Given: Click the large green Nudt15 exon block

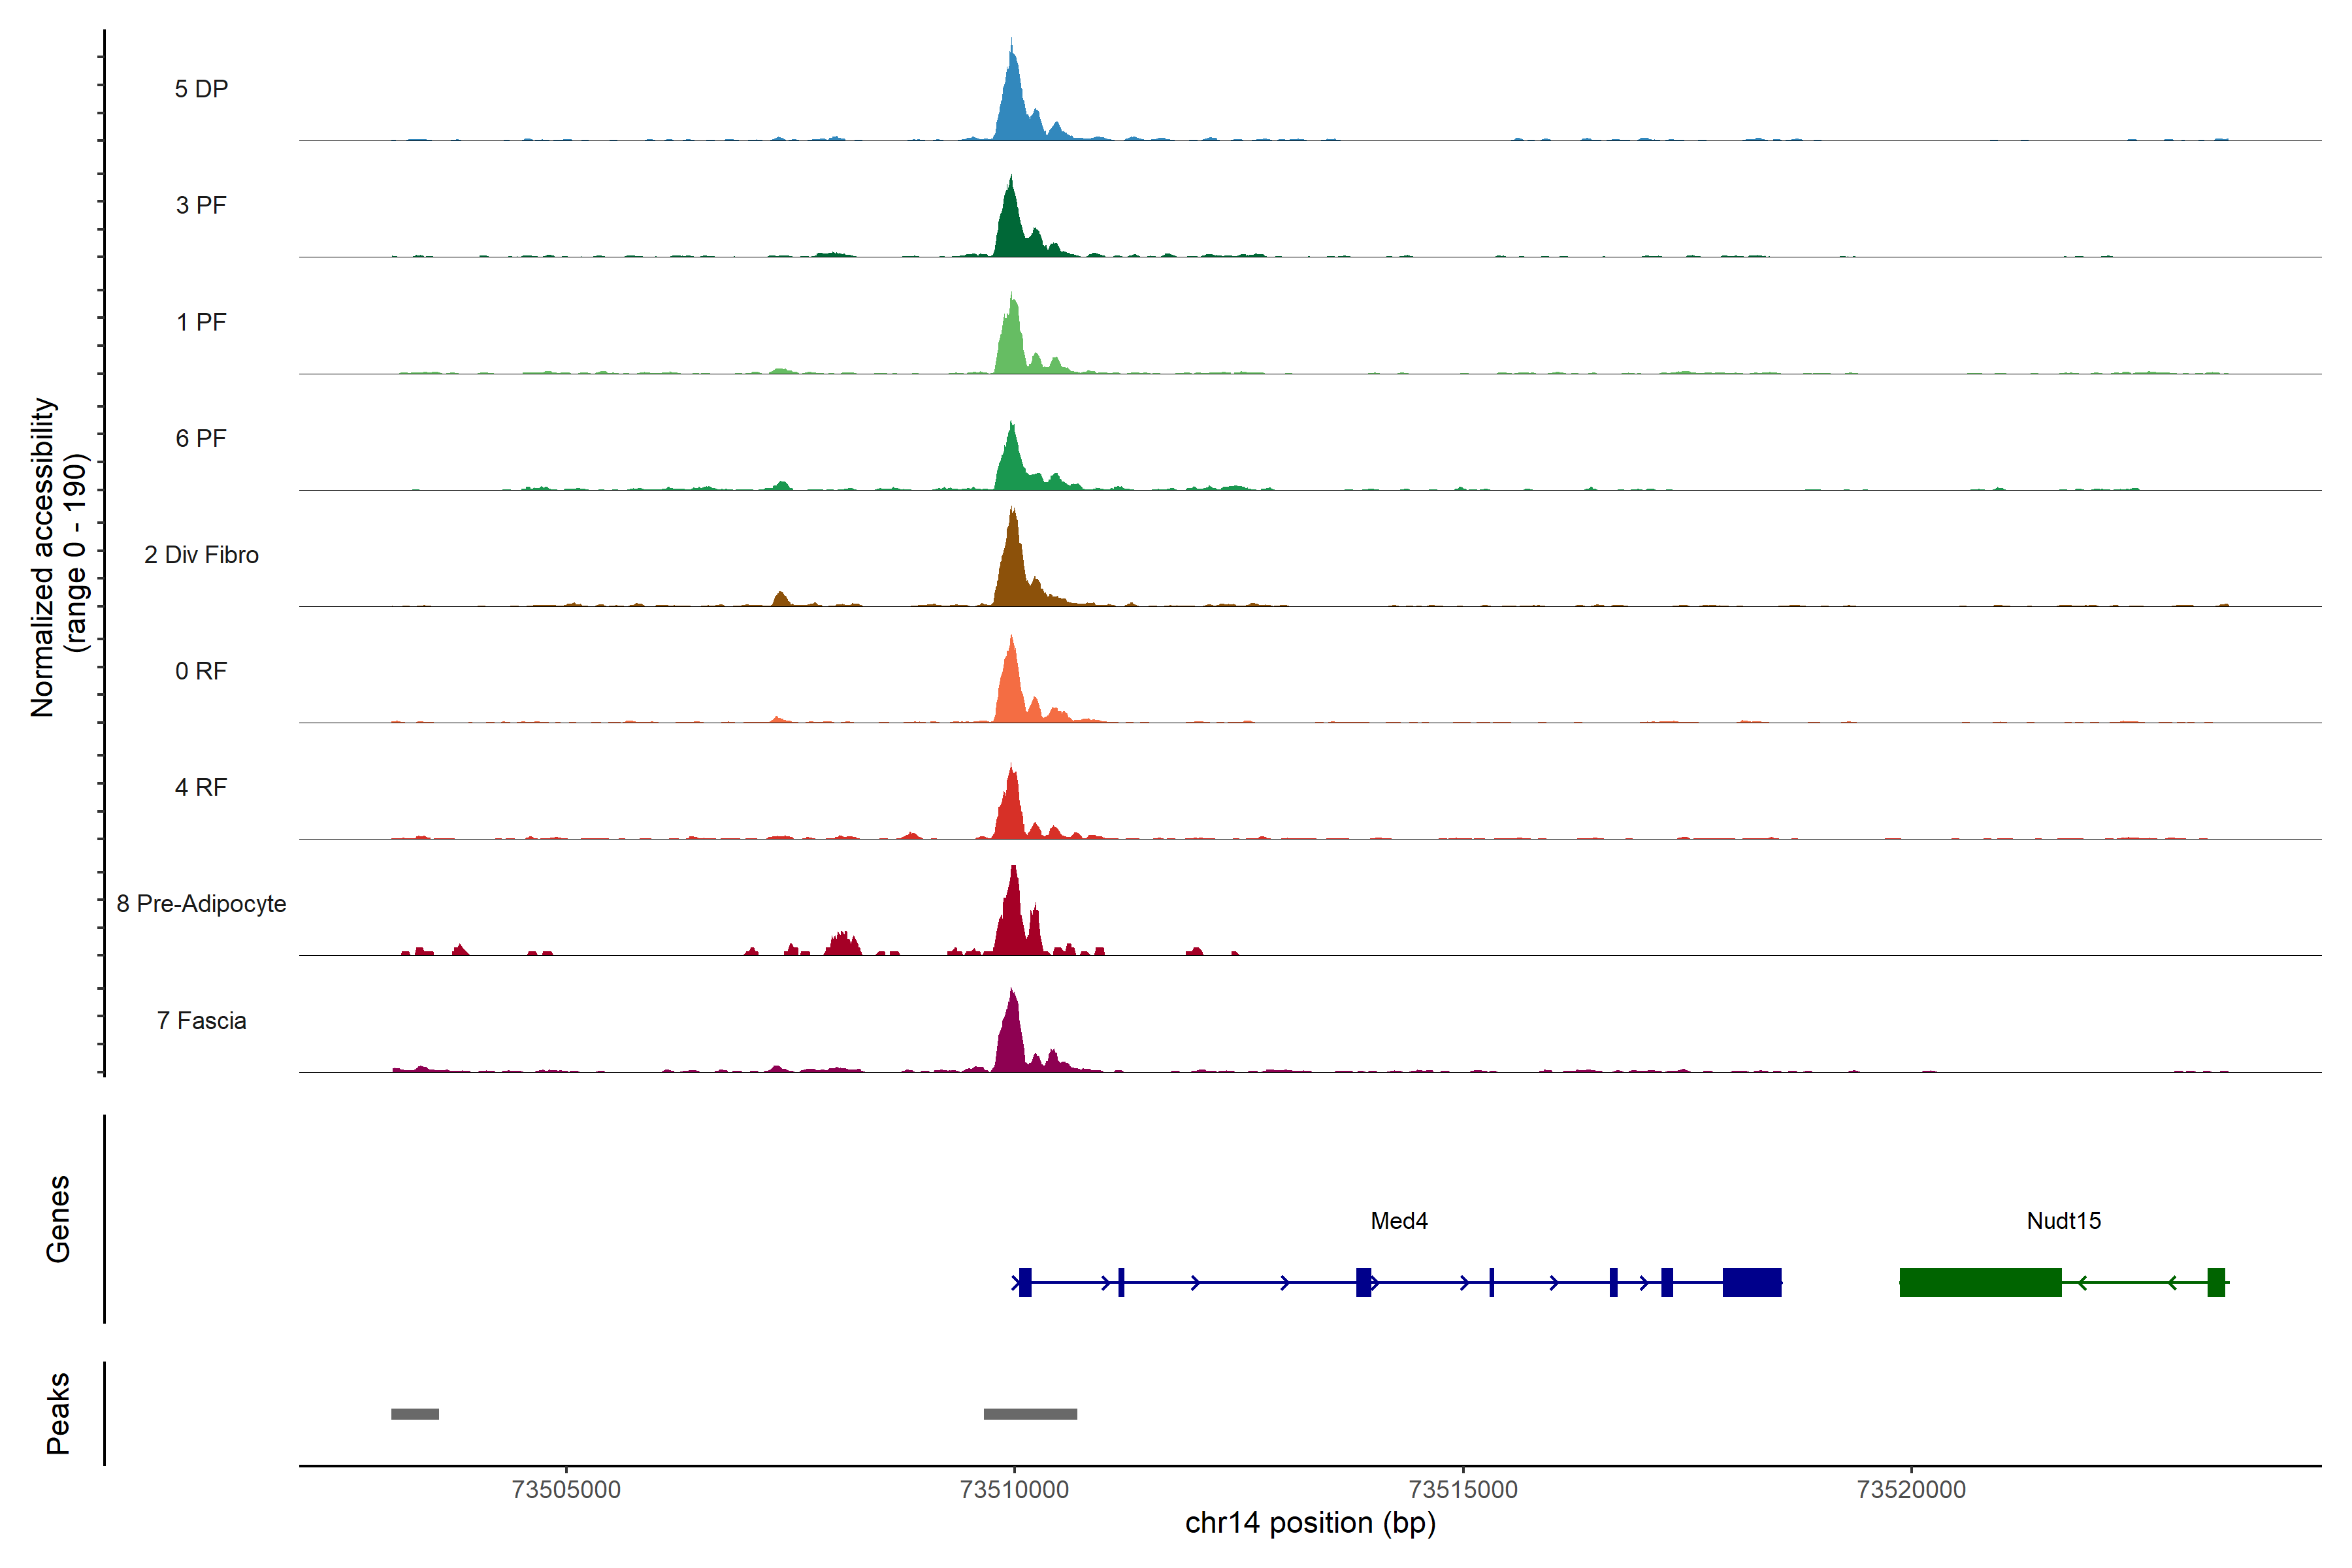Looking at the screenshot, I should (x=1980, y=1282).
